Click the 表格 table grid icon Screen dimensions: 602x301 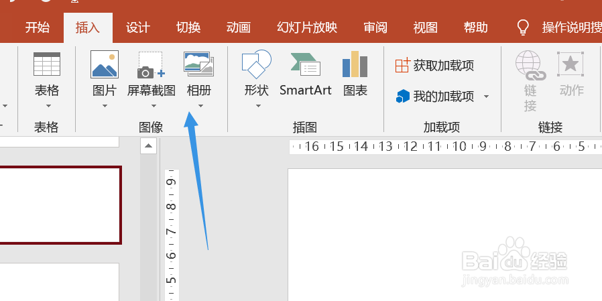click(x=47, y=64)
